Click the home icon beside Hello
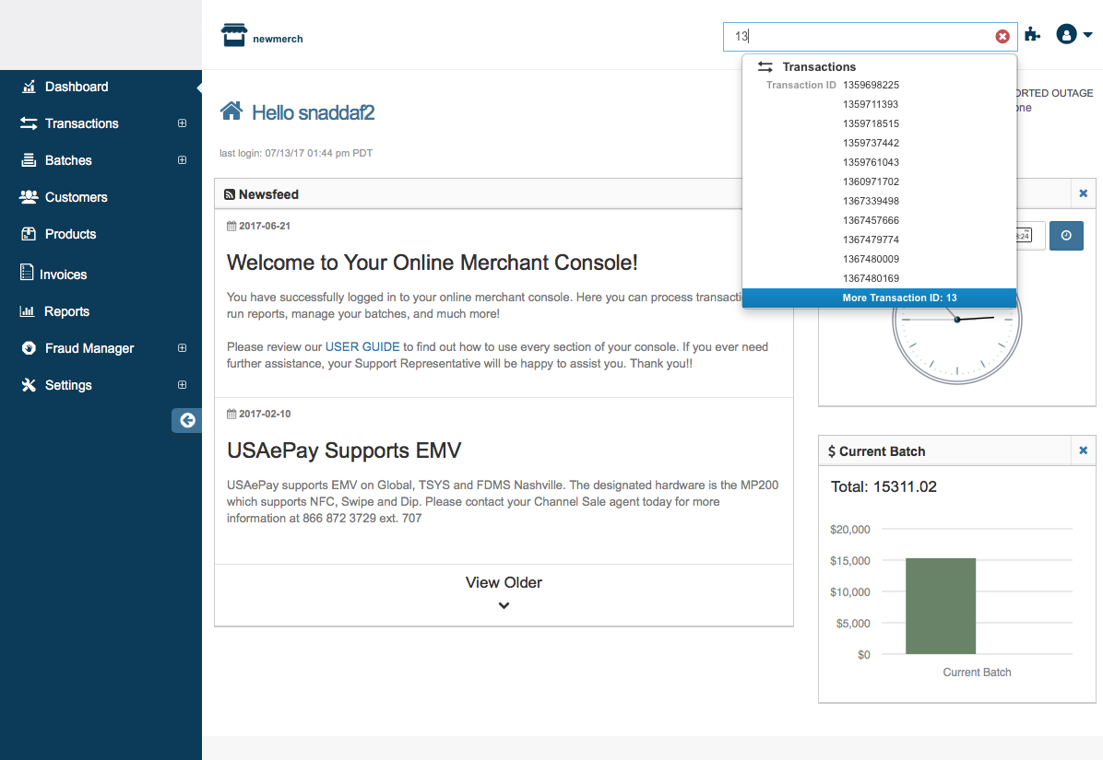Screen dimensions: 1103x760 [231, 111]
